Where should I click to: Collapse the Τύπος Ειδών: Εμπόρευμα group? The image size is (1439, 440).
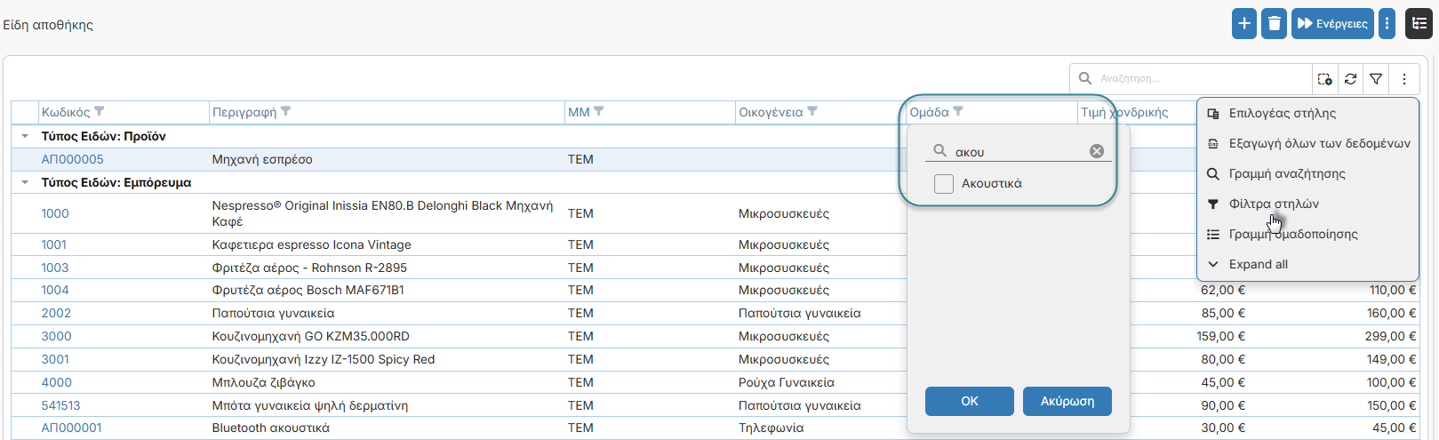(25, 183)
